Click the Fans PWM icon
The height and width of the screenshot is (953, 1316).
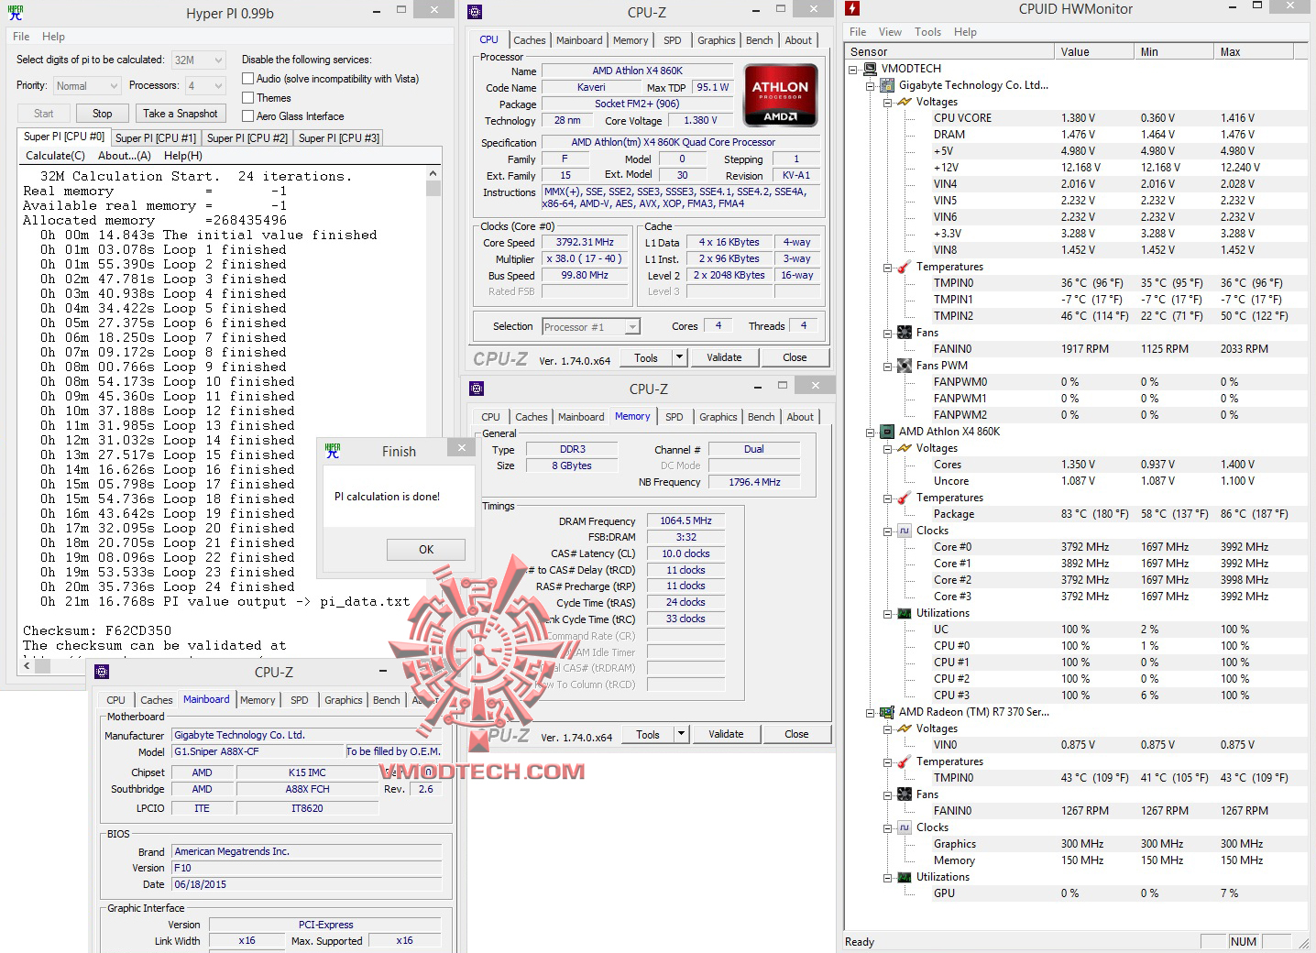pos(905,366)
